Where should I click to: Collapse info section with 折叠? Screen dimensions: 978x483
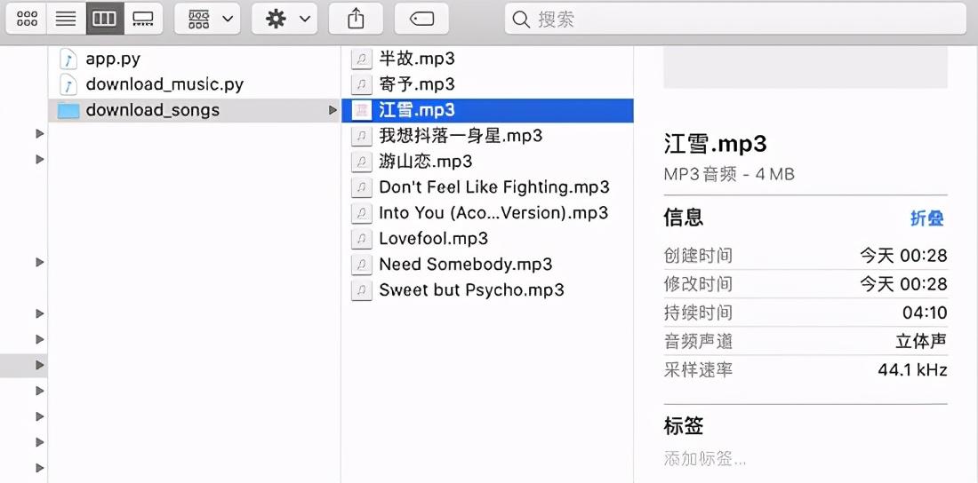tap(926, 218)
